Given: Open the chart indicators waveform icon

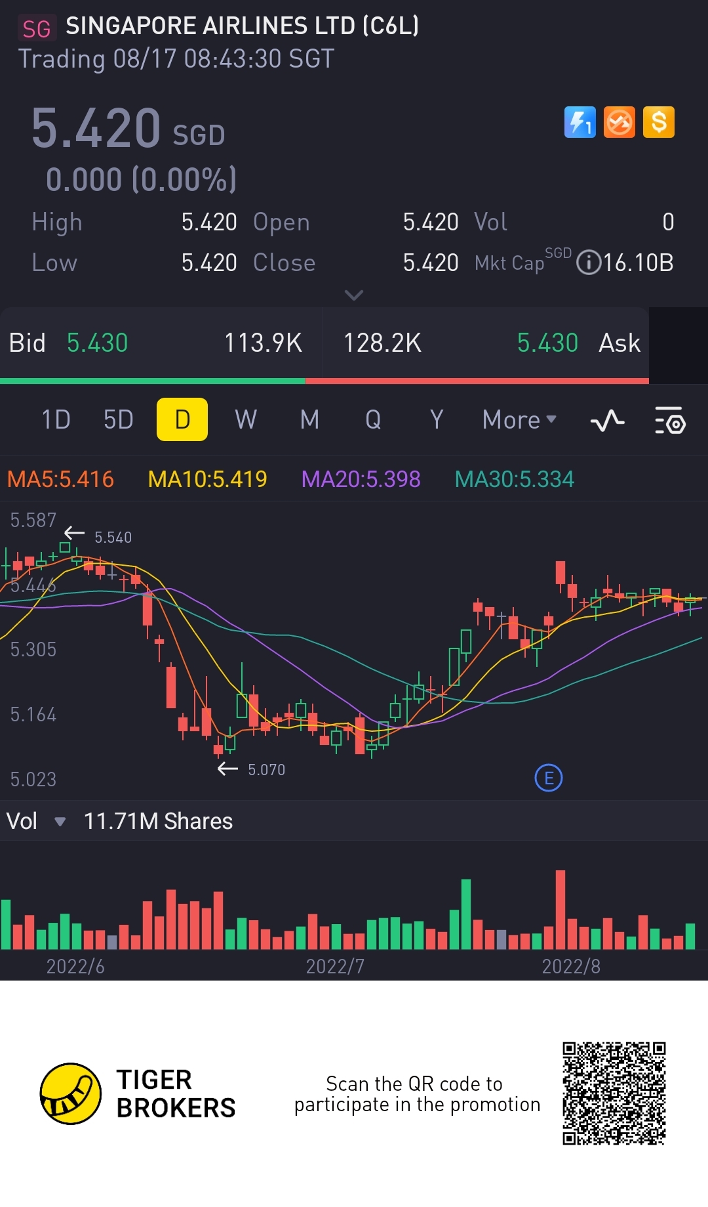Looking at the screenshot, I should click(x=607, y=420).
